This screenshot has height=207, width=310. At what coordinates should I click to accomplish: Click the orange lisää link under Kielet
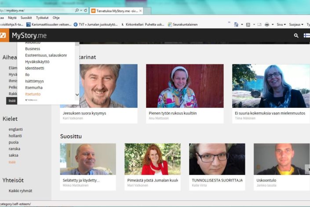12,162
